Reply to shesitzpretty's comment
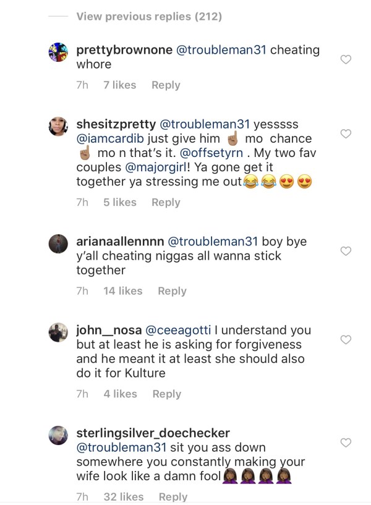Image resolution: width=371 pixels, height=505 pixels. [x=166, y=202]
